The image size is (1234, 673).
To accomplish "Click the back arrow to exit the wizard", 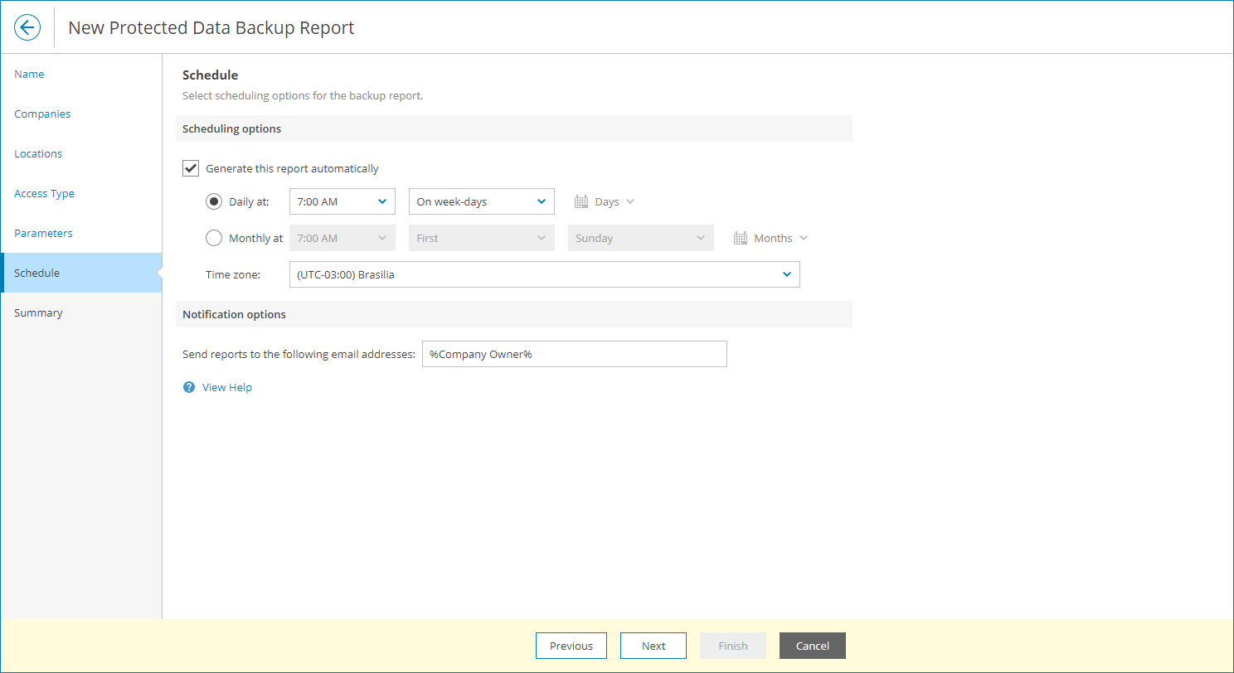I will 27,27.
